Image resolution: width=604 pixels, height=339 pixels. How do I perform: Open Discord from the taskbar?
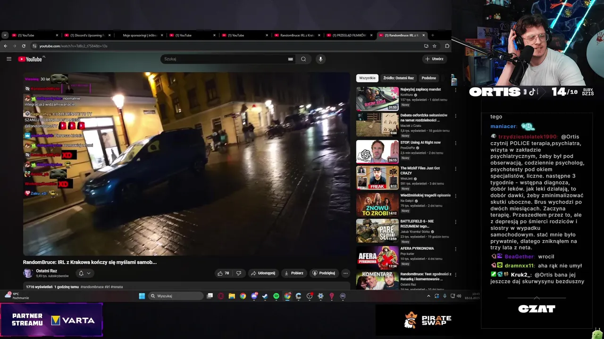point(254,296)
